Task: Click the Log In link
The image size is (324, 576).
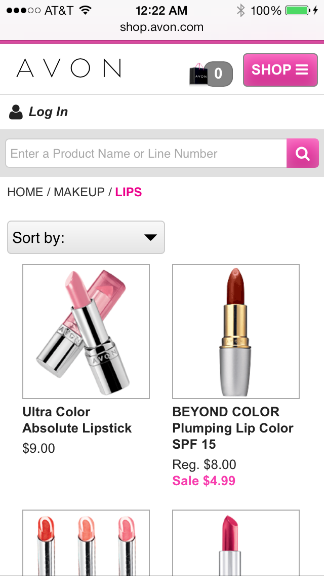Action: point(48,112)
